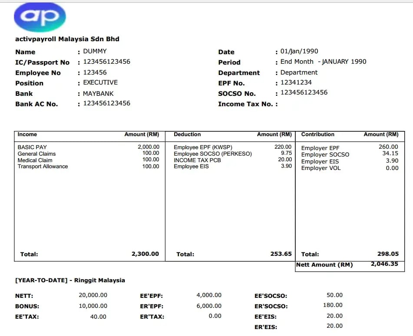Screen dimensions: 413x336
Task: Select the MAYBANK bank value
Action: tap(98, 93)
